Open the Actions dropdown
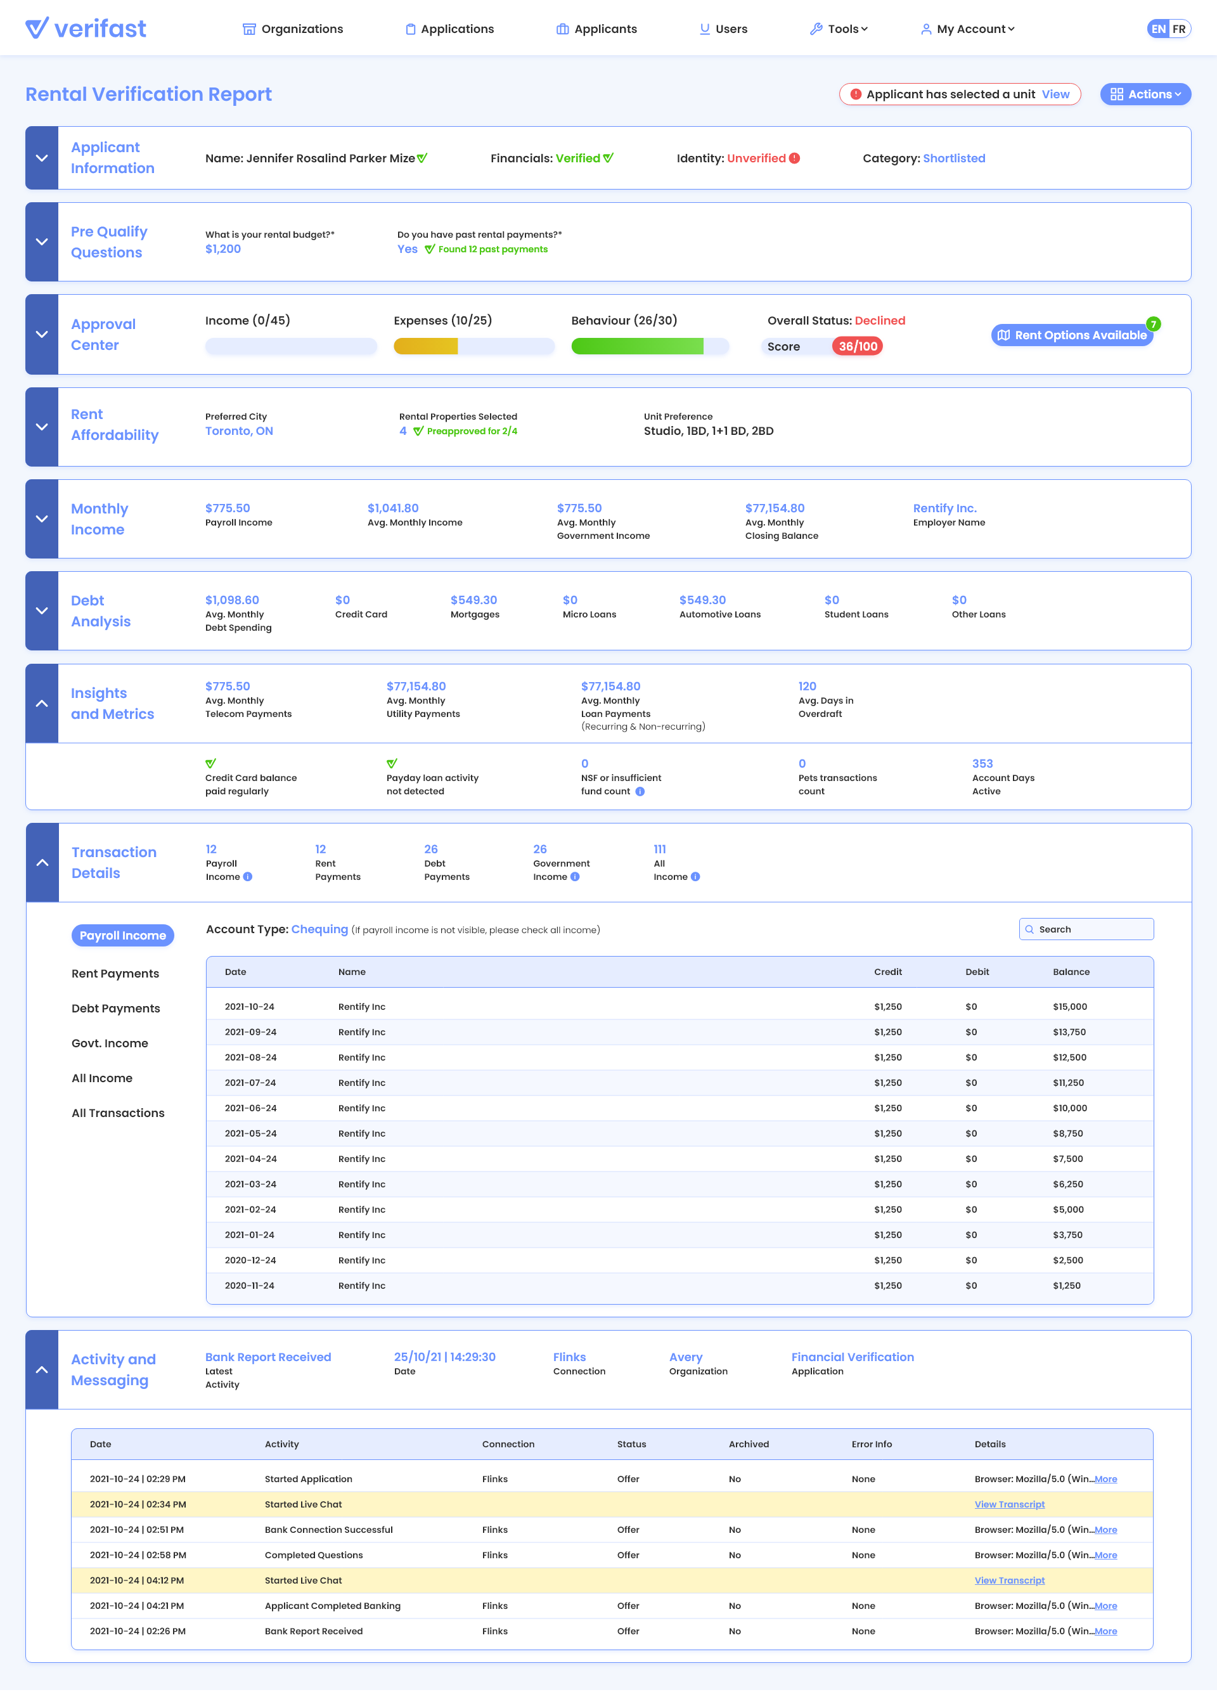 pyautogui.click(x=1145, y=94)
